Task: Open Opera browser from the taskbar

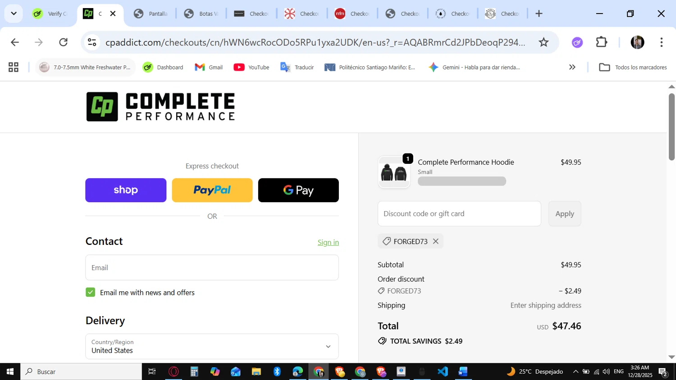Action: [174, 371]
